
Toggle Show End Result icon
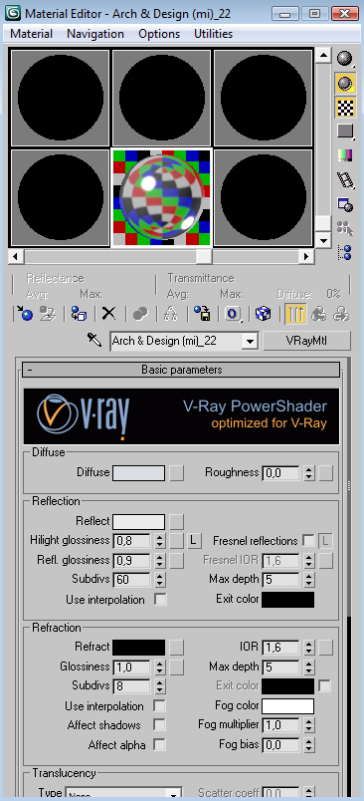(295, 313)
